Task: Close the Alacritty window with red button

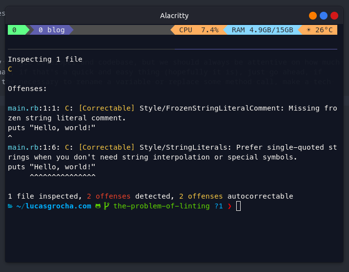Action: click(334, 16)
